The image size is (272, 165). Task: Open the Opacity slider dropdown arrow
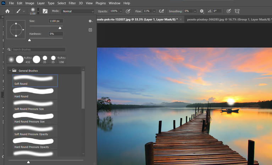click(x=121, y=11)
